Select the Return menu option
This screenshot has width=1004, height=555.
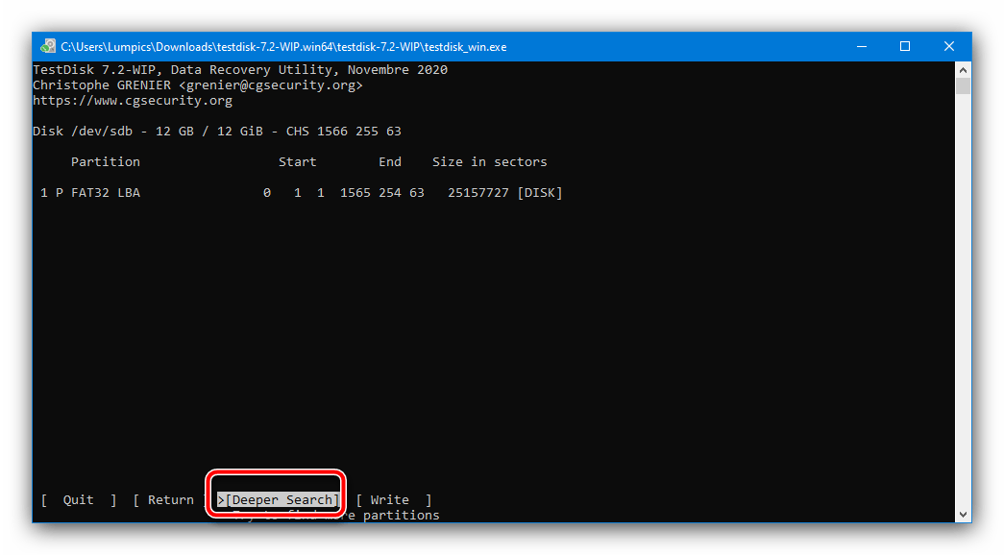[170, 500]
